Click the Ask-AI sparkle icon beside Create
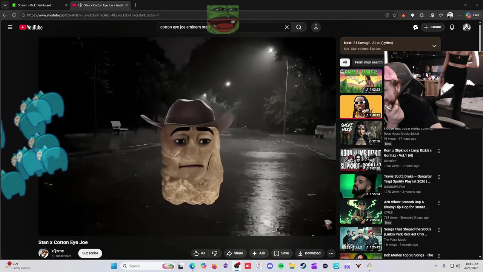Screen dimensions: 483x272 (x=415, y=27)
